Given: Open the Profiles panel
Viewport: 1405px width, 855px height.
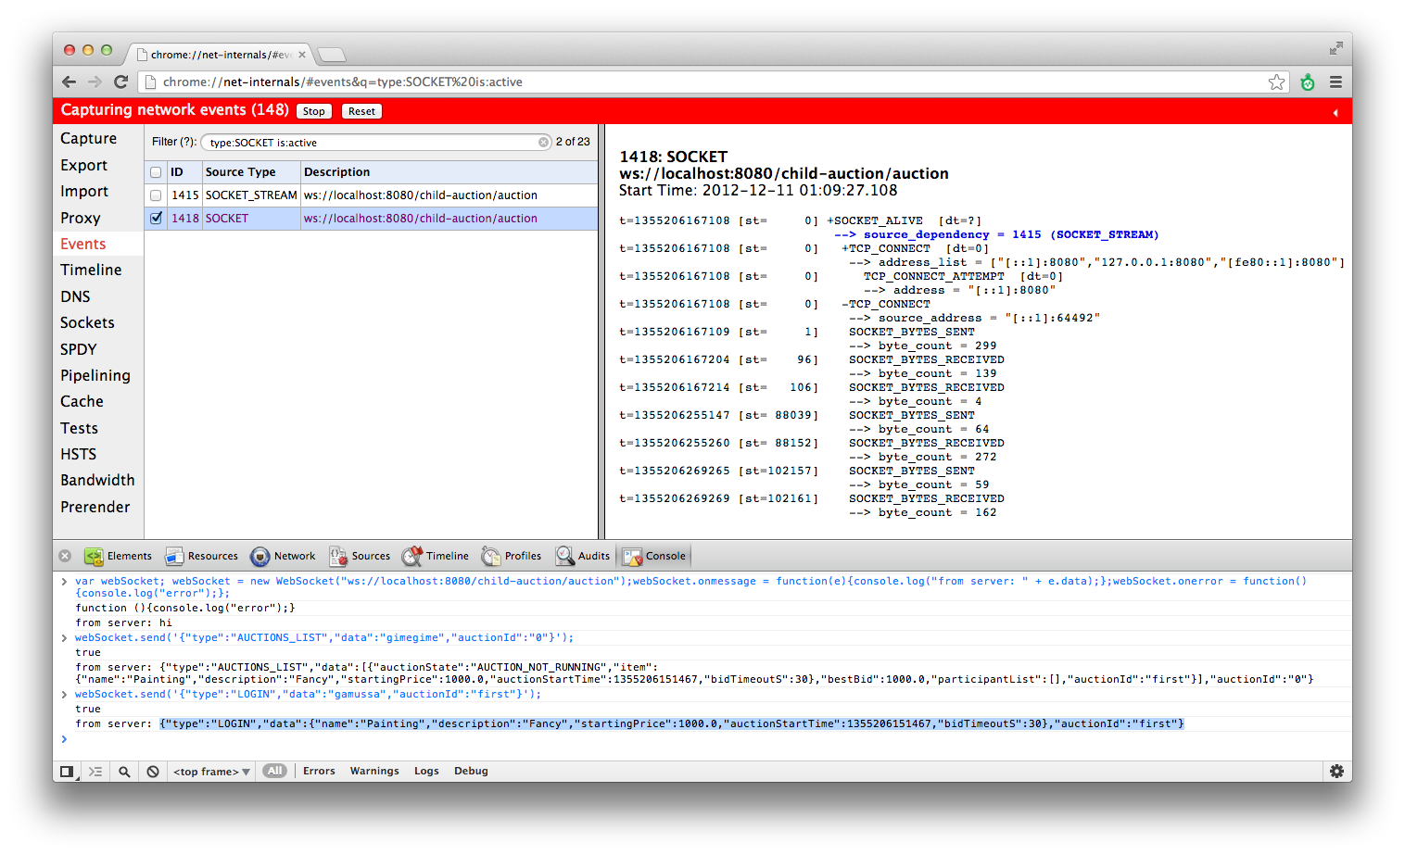Looking at the screenshot, I should point(512,556).
